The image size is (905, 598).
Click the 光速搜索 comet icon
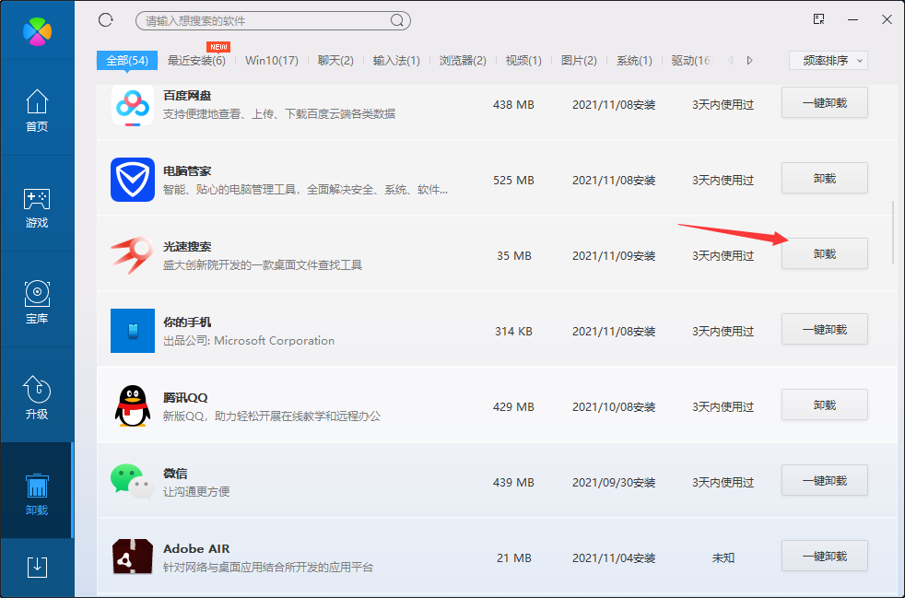[x=132, y=254]
